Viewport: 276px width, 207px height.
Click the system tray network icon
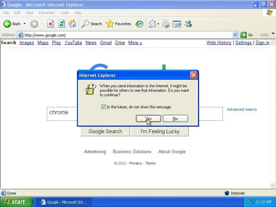(x=250, y=202)
